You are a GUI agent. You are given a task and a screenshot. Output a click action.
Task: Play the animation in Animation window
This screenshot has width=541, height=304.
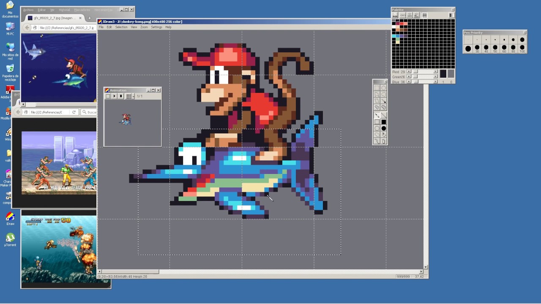click(114, 96)
